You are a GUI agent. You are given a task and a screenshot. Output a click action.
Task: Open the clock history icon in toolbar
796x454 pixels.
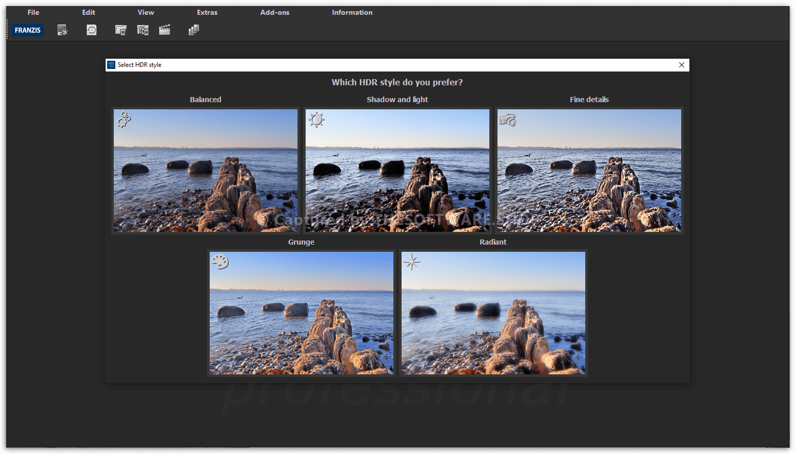(x=91, y=30)
